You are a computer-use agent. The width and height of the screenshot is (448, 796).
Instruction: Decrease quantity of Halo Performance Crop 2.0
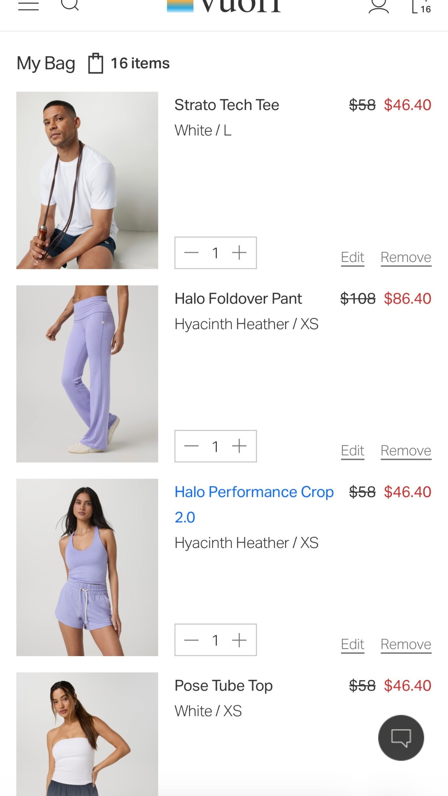coord(191,640)
